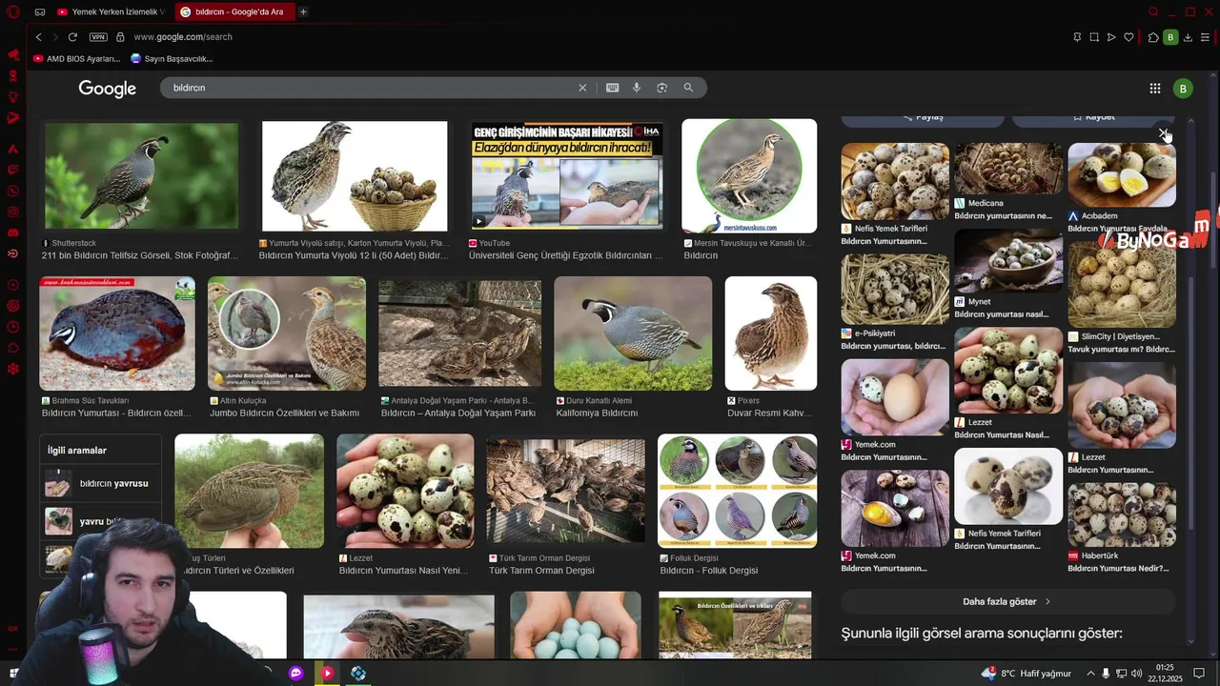Open the Google account avatar B
The height and width of the screenshot is (686, 1220).
1183,89
